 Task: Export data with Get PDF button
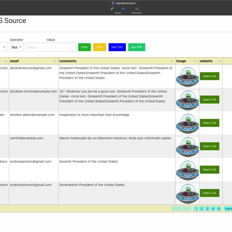tap(136, 47)
